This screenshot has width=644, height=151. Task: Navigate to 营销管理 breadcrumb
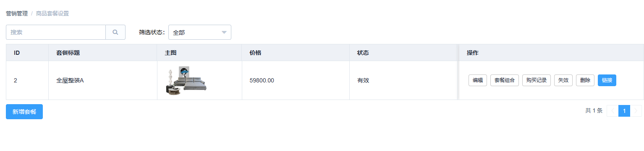click(x=17, y=13)
